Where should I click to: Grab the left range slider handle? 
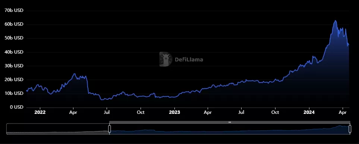[x=110, y=129]
